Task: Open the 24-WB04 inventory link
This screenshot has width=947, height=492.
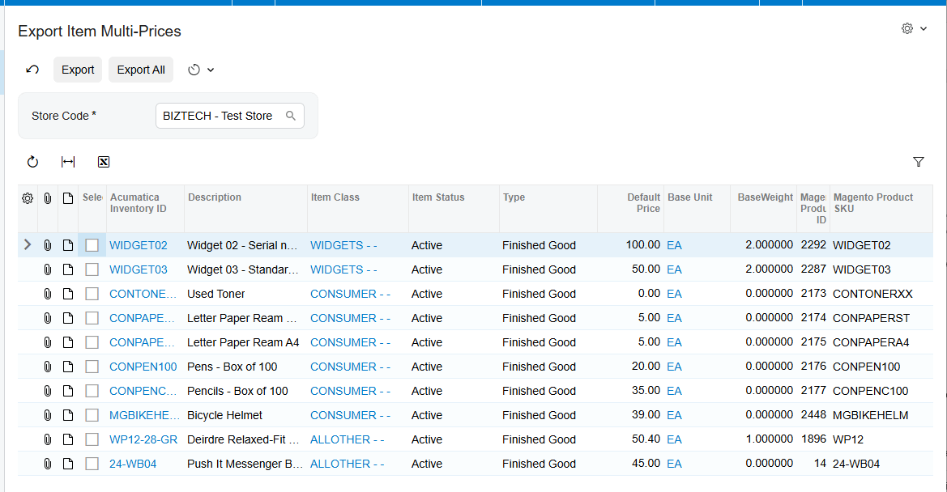Action: click(x=133, y=464)
